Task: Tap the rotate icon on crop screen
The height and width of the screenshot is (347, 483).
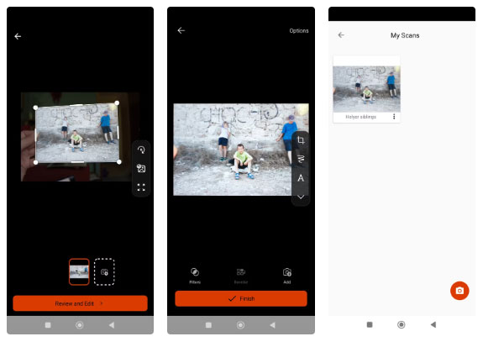Action: coord(141,150)
